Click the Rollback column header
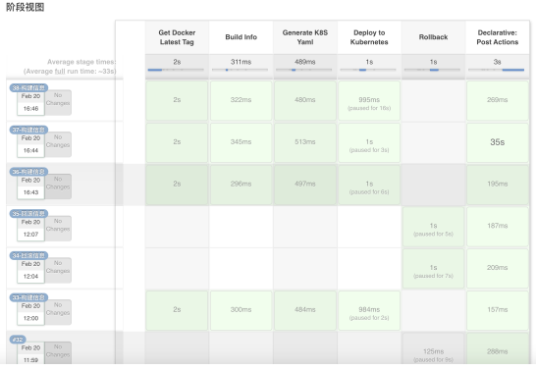 click(x=433, y=37)
